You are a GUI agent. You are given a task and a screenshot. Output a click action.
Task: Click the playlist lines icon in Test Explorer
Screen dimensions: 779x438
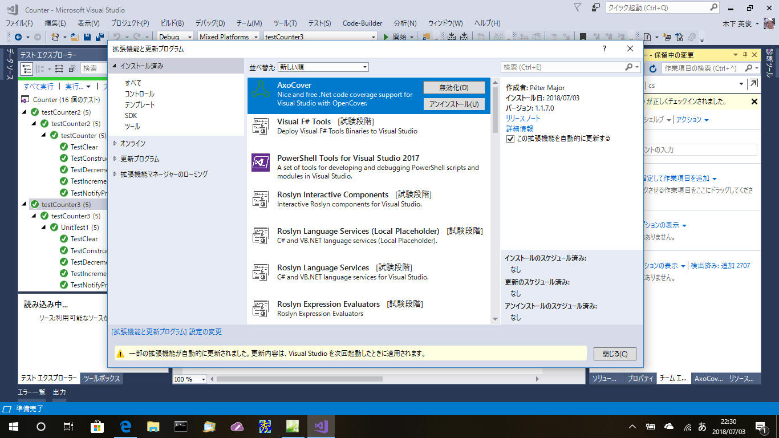(59, 68)
